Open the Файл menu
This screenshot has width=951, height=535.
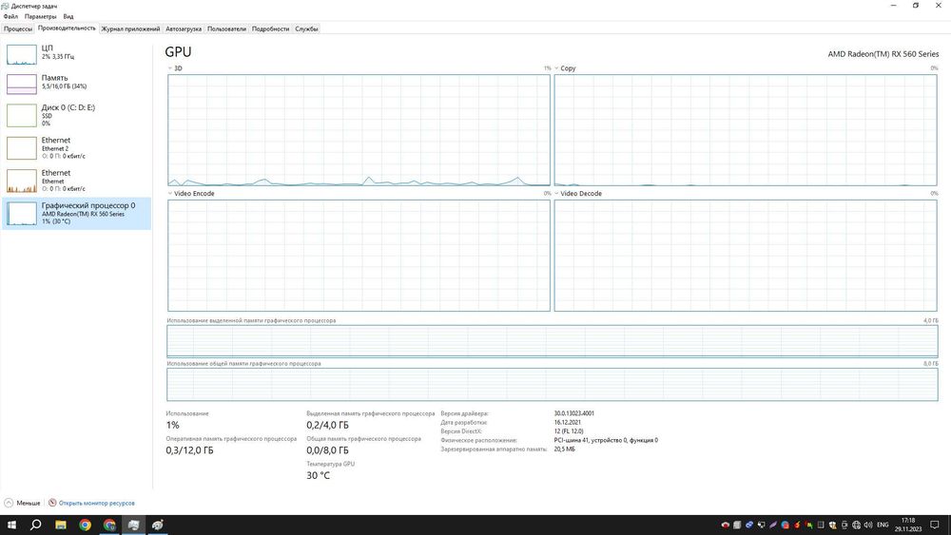(x=10, y=16)
